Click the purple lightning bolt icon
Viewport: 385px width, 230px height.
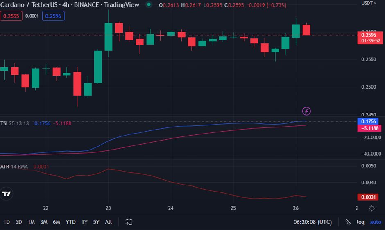pos(306,111)
